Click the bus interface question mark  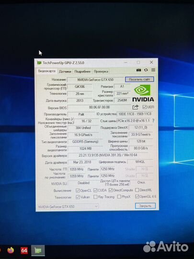[153, 120]
